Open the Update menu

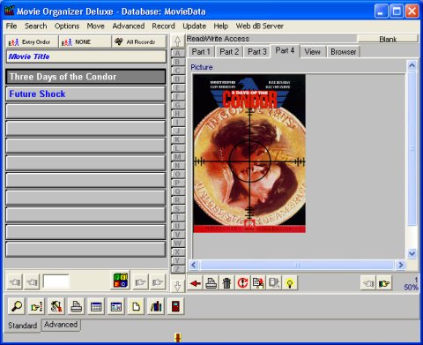point(194,26)
